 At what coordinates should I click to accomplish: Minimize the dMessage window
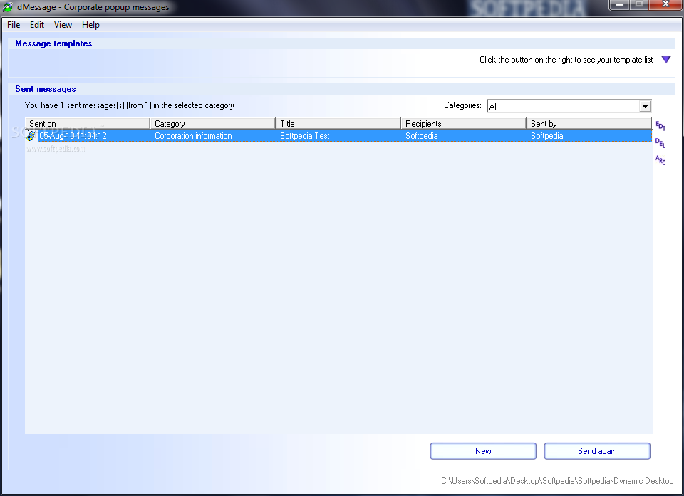click(x=620, y=5)
